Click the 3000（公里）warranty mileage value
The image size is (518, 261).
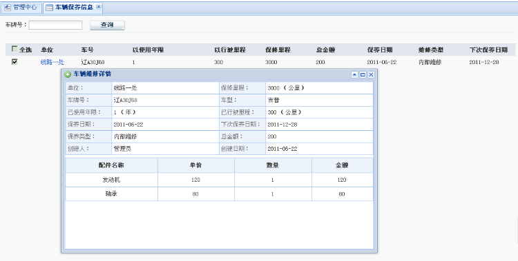286,88
